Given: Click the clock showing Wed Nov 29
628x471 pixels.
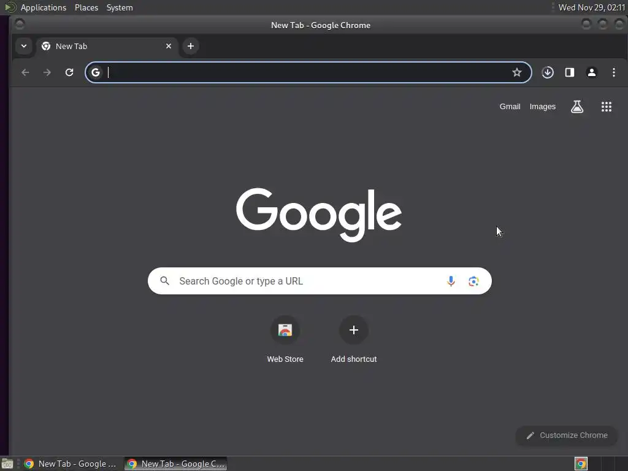Looking at the screenshot, I should point(592,7).
